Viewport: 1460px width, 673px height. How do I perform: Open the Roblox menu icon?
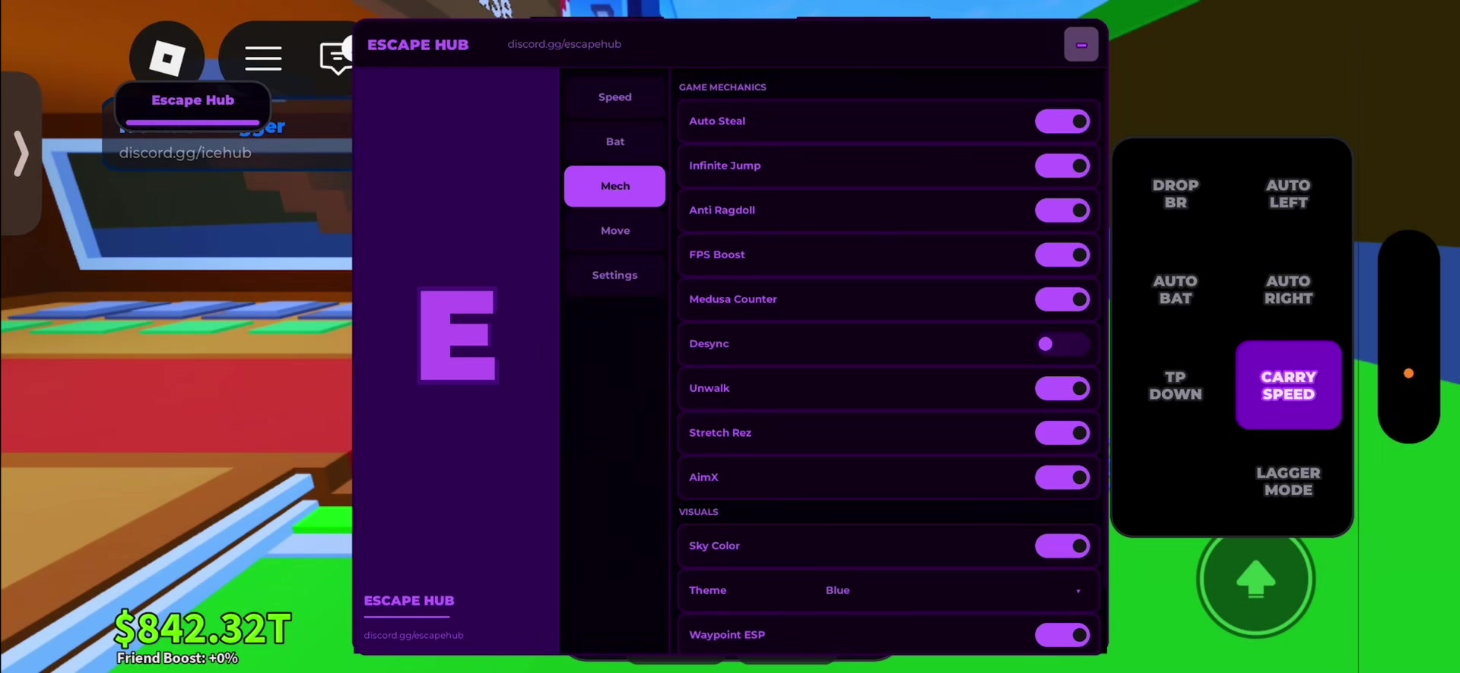(x=167, y=58)
